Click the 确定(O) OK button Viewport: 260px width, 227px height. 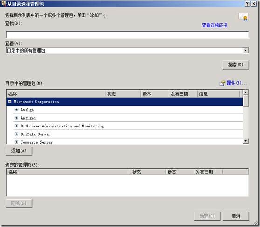tap(207, 216)
